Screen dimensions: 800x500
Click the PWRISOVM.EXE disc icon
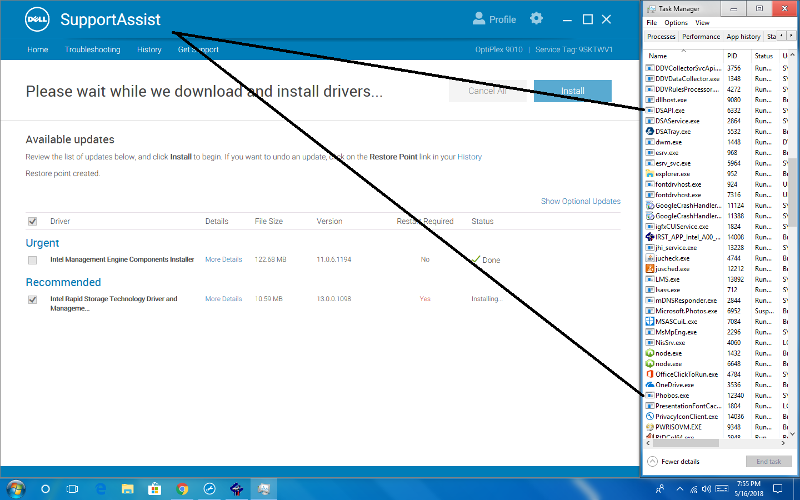pyautogui.click(x=649, y=427)
